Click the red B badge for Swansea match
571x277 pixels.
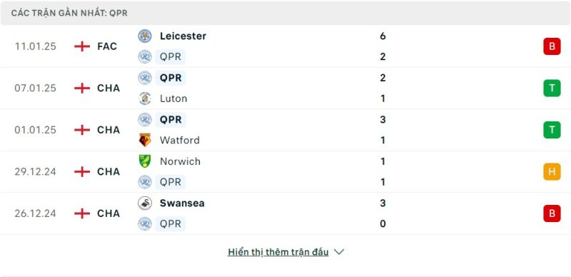point(552,213)
